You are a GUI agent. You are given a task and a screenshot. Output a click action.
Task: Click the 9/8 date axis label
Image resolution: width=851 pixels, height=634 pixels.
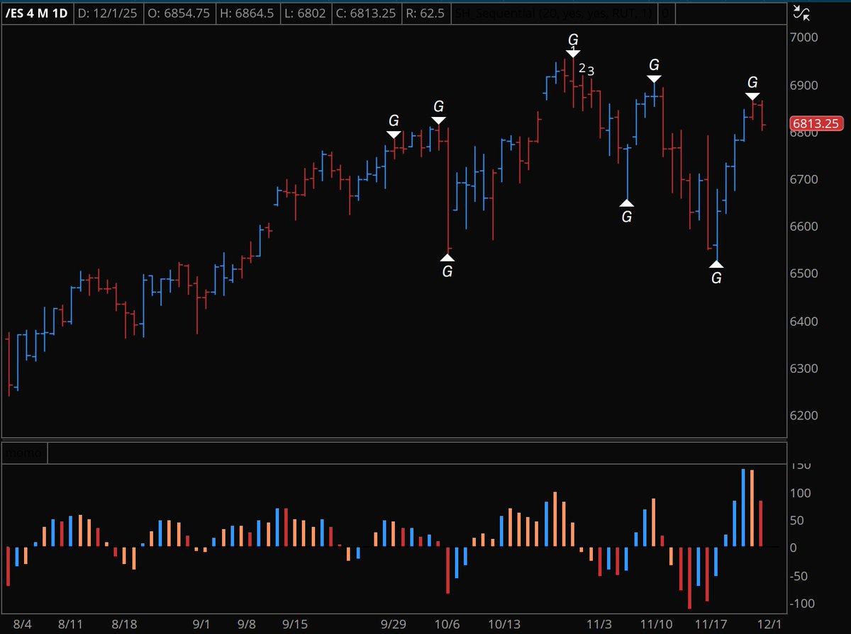pos(247,624)
